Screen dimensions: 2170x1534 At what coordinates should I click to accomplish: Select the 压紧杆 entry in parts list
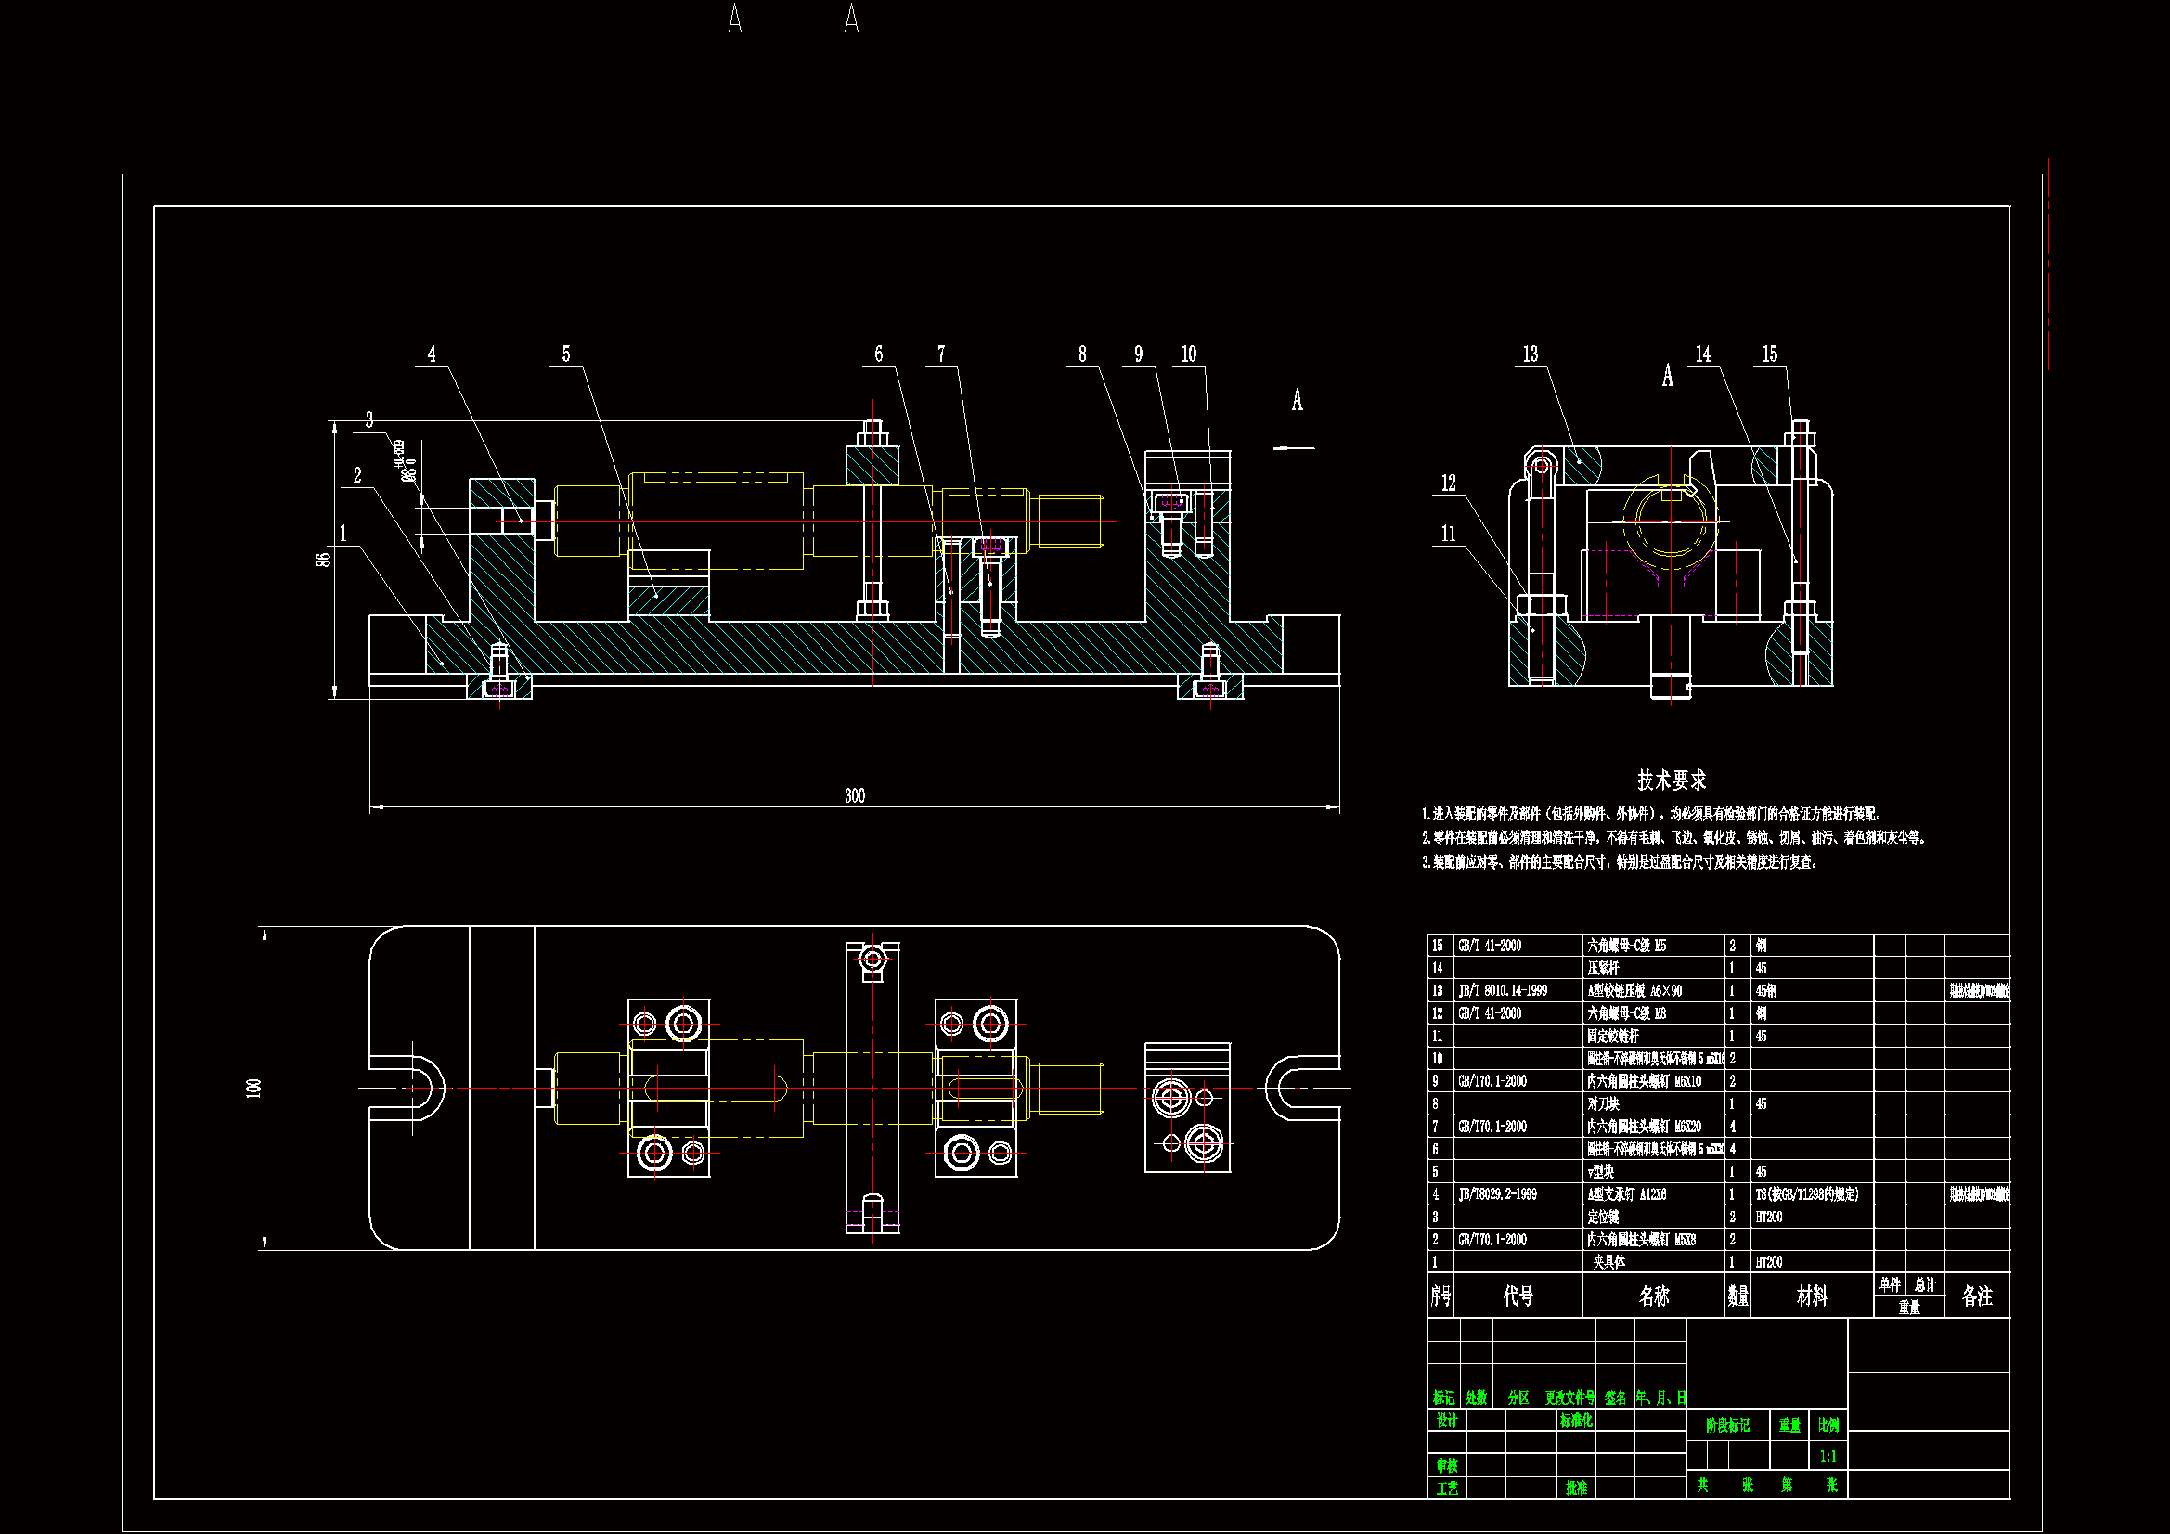[x=1603, y=968]
